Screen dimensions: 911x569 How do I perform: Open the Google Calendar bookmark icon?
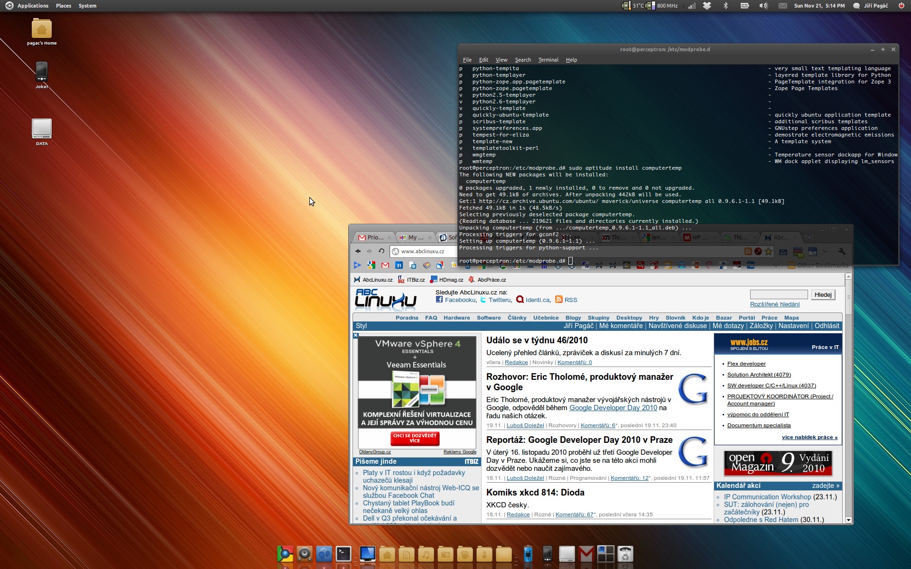pyautogui.click(x=399, y=265)
